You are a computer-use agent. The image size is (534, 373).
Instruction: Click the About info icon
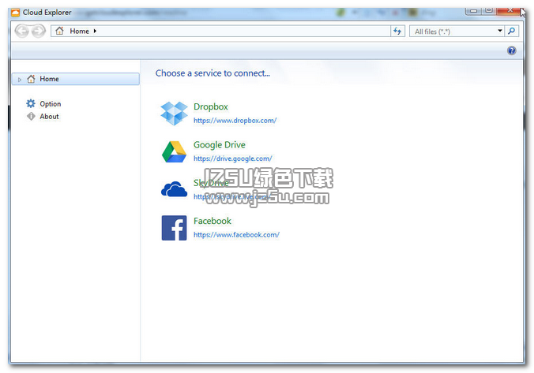pyautogui.click(x=31, y=116)
